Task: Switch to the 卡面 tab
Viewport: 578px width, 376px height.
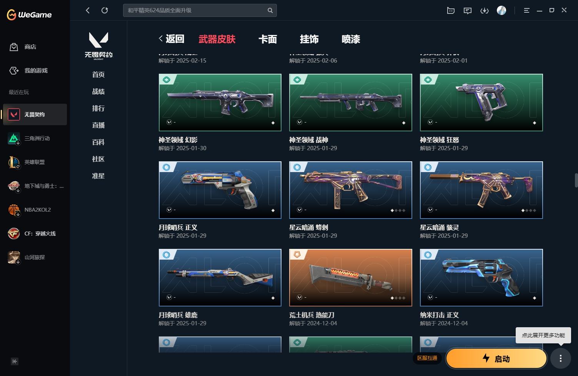Action: [268, 39]
